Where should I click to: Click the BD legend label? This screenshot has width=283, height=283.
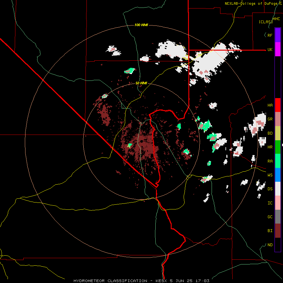(270, 133)
